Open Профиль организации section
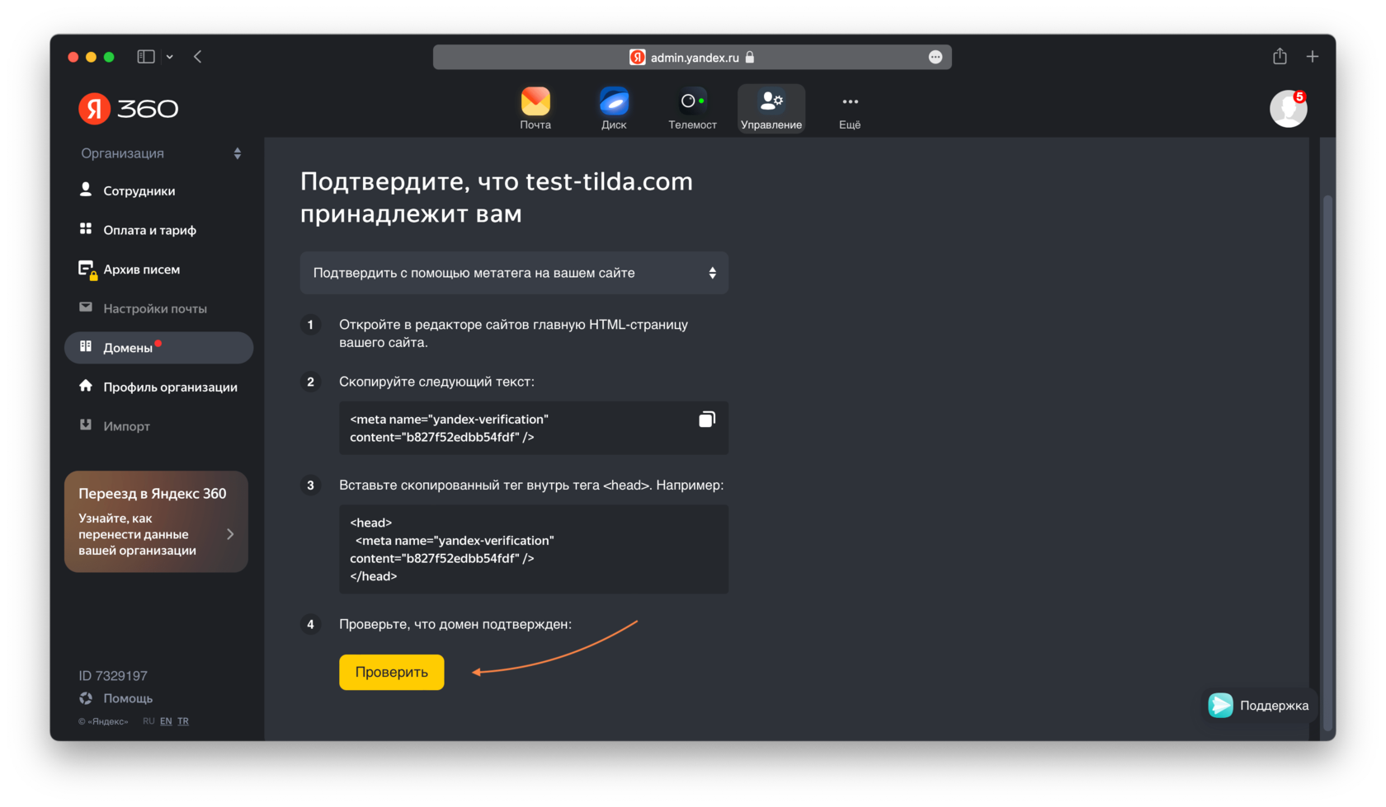Screen dimensions: 1386x807 (170, 387)
